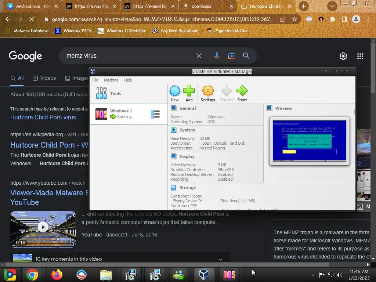Open the Malware Database bookmark
This screenshot has height=282, width=376.
(28, 31)
